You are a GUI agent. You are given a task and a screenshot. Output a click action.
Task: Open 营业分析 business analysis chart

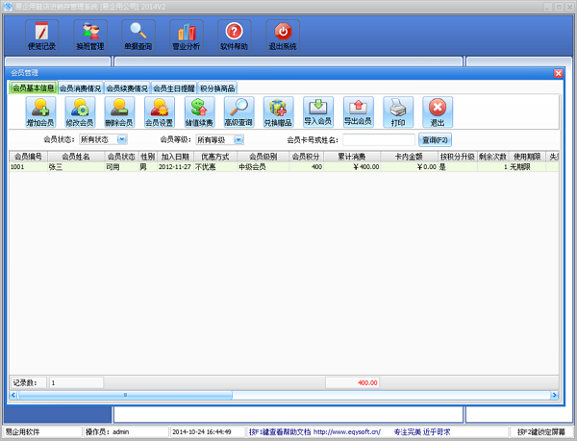(x=187, y=36)
